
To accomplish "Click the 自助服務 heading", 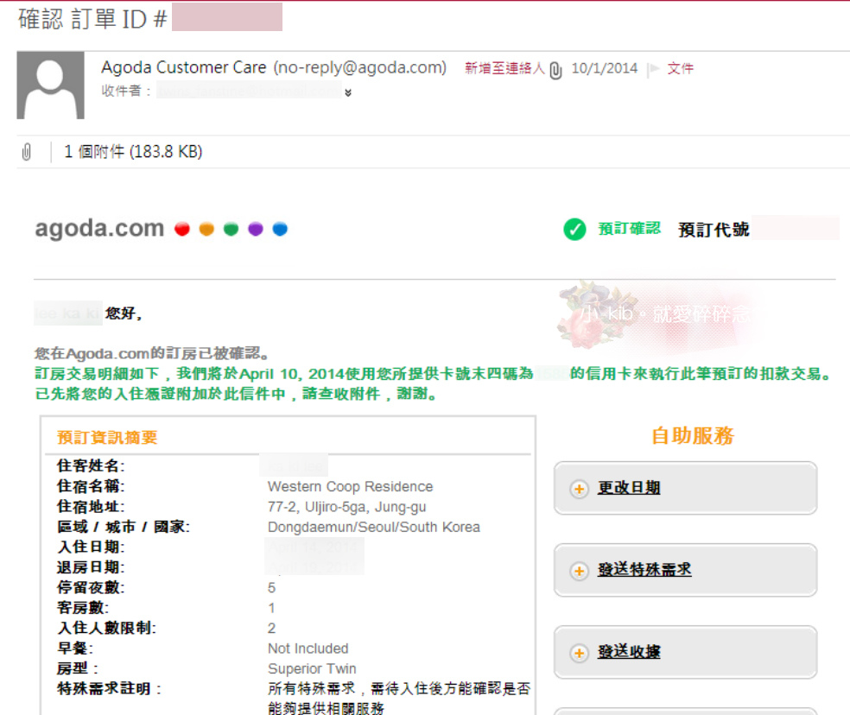I will [x=693, y=436].
